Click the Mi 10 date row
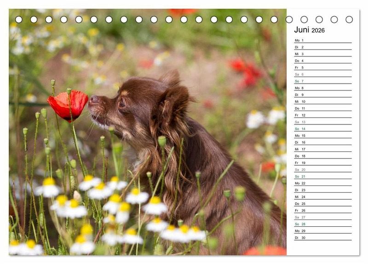 tap(322, 101)
